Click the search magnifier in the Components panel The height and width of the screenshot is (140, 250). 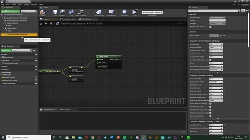pos(36,11)
